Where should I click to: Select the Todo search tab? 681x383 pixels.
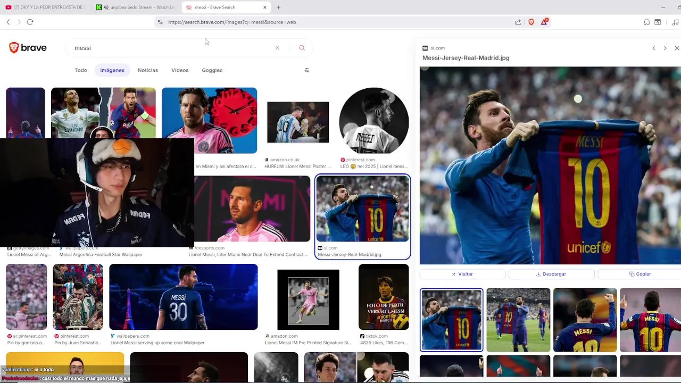81,70
